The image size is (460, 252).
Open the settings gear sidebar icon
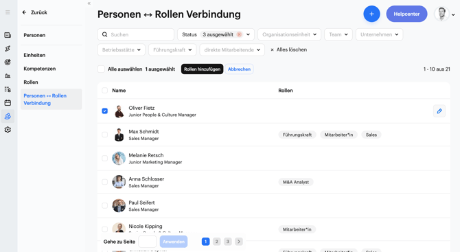8,130
